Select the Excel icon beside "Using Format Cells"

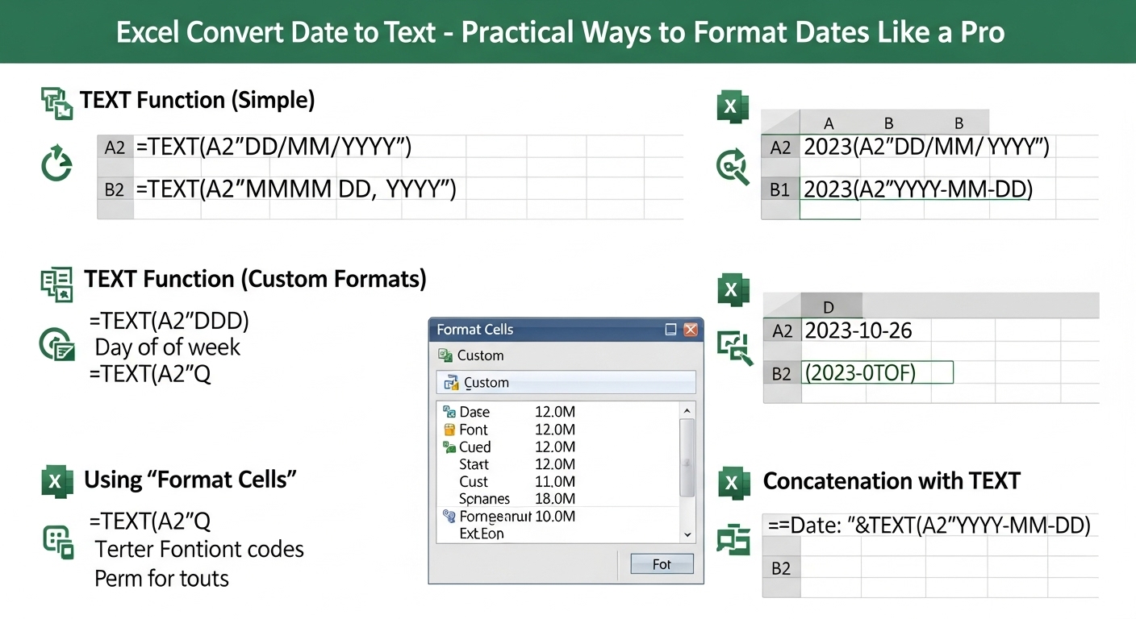pos(56,480)
